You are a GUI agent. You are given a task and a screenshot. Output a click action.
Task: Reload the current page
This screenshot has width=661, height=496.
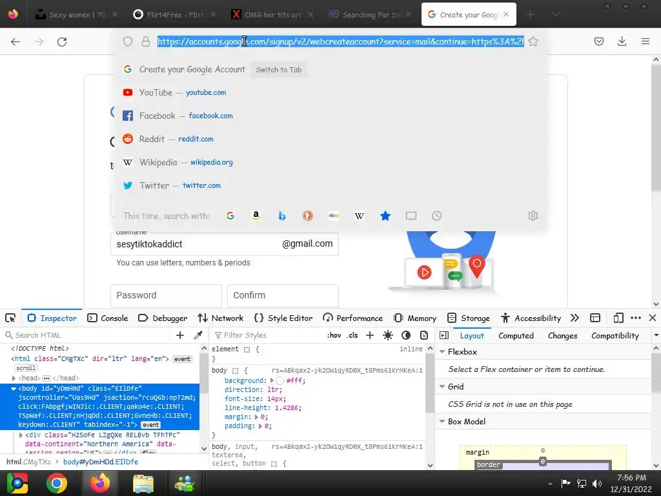tap(62, 41)
